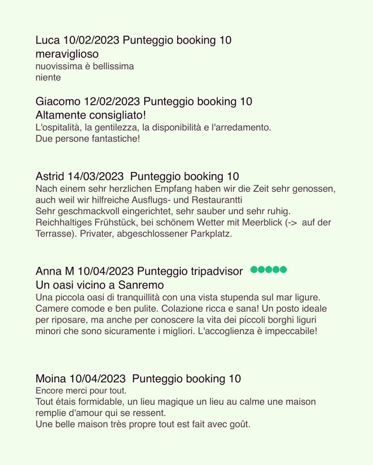Click the green TripAdvisor rating circles

269,270
